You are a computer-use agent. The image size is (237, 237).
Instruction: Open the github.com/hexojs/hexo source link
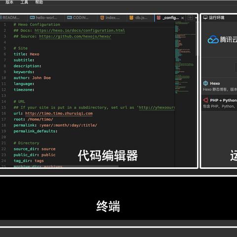75,37
